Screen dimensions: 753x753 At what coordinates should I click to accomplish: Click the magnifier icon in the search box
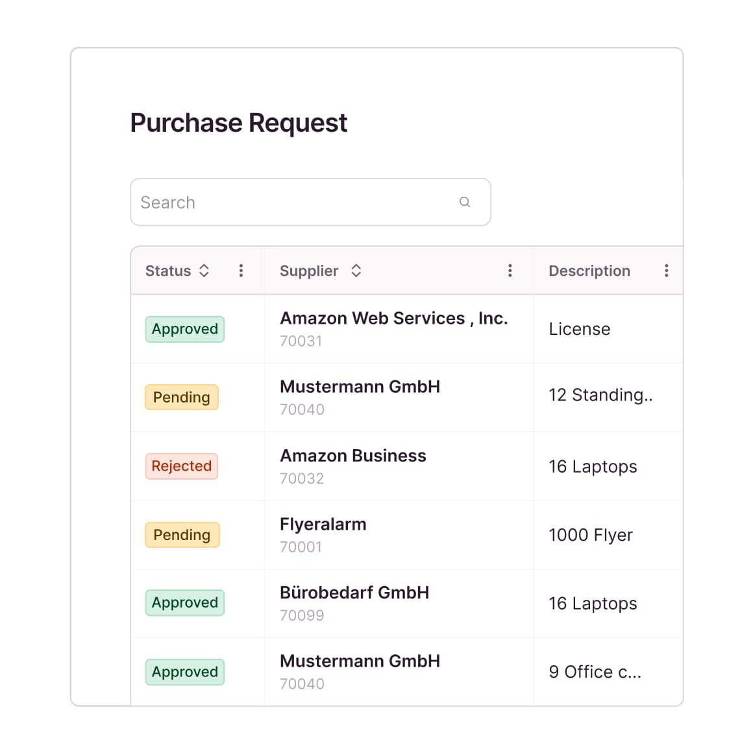[x=464, y=202]
